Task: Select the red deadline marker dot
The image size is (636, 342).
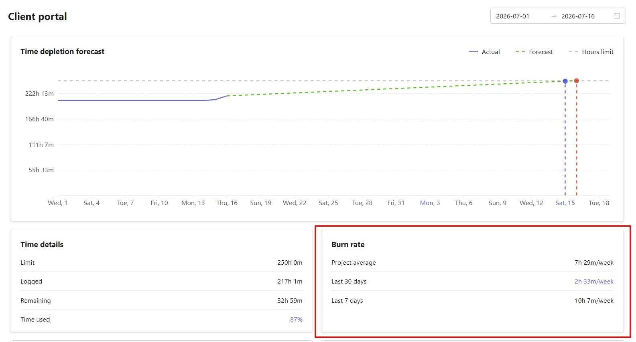Action: pos(577,81)
